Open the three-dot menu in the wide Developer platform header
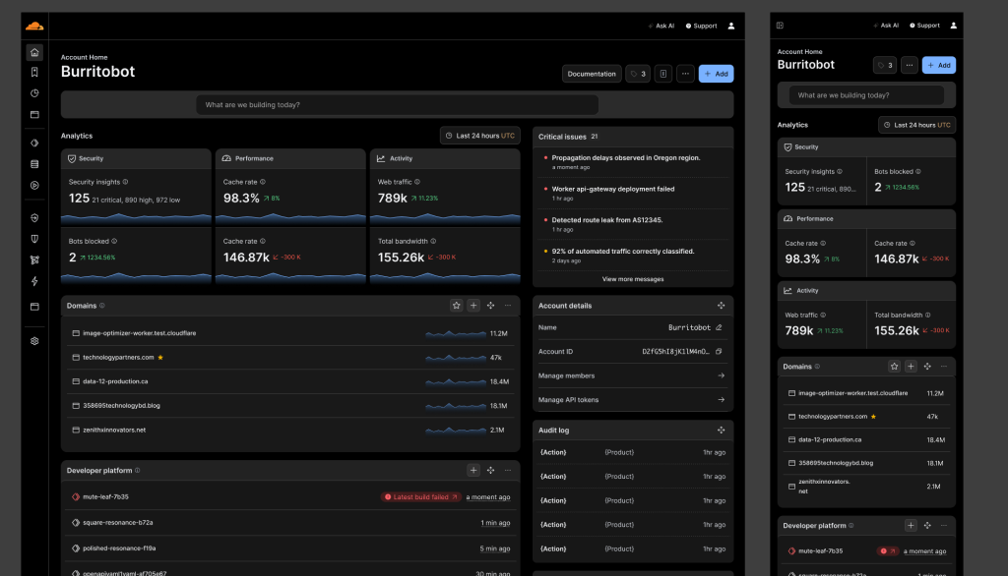The height and width of the screenshot is (576, 1008). 508,471
